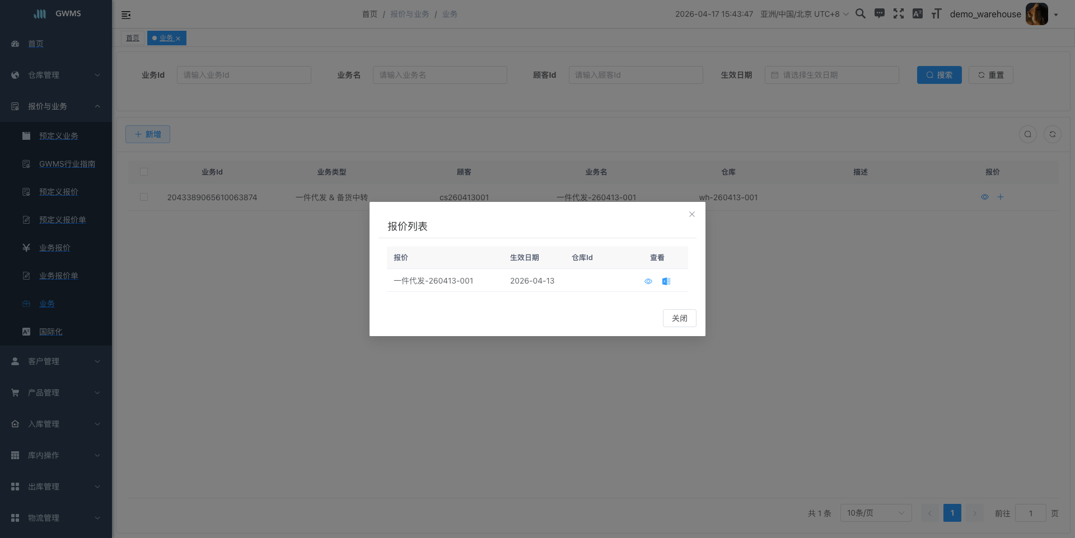This screenshot has height=538, width=1075.
Task: Click 首页 in the breadcrumb
Action: 370,14
